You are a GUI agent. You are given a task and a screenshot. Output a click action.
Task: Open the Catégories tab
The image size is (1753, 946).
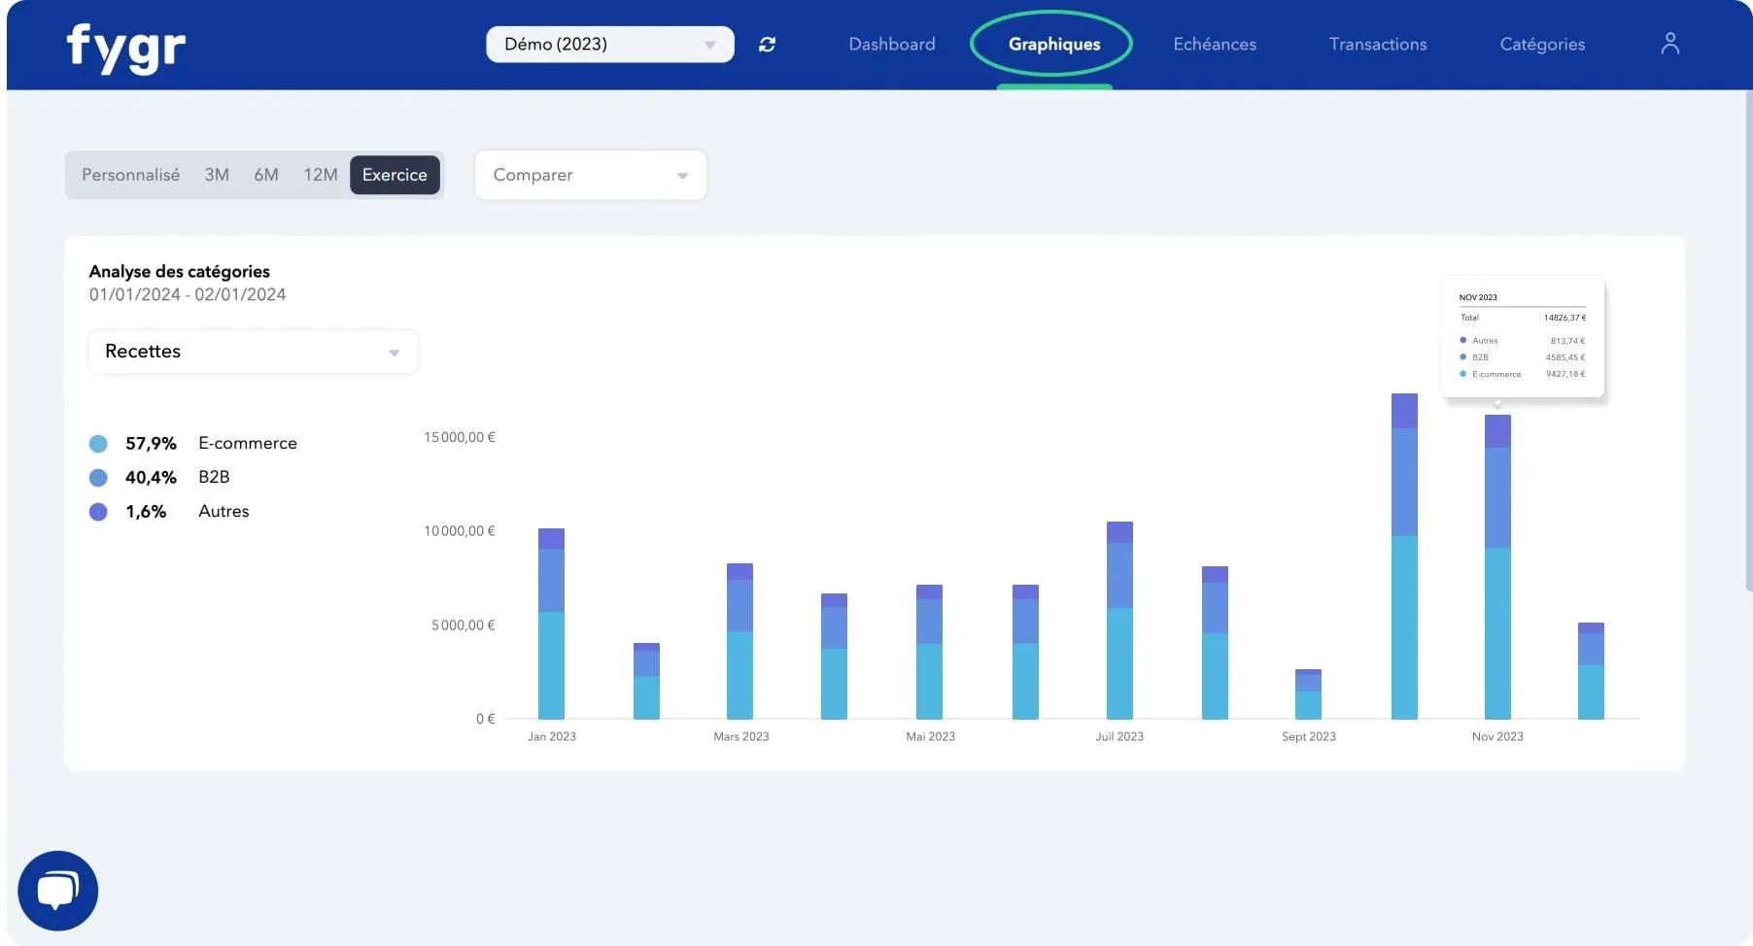[1542, 45]
